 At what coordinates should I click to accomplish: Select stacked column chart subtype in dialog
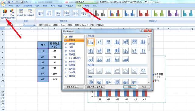tap(99, 42)
